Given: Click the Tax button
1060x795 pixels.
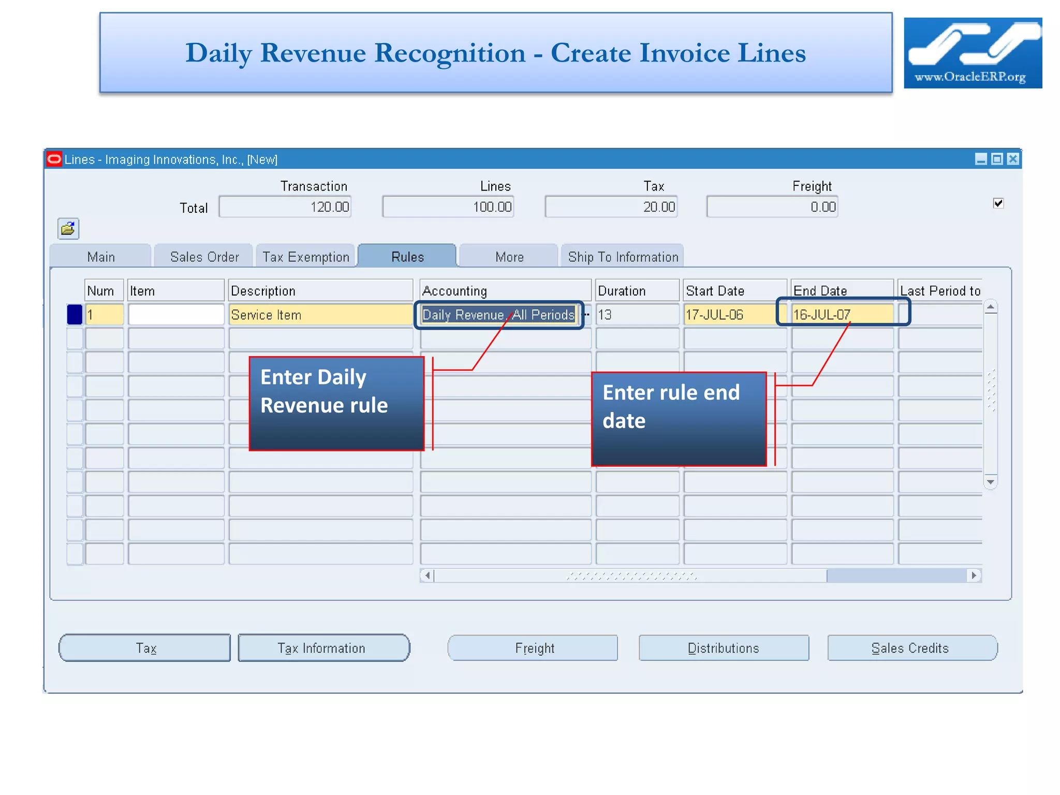Looking at the screenshot, I should (x=145, y=648).
